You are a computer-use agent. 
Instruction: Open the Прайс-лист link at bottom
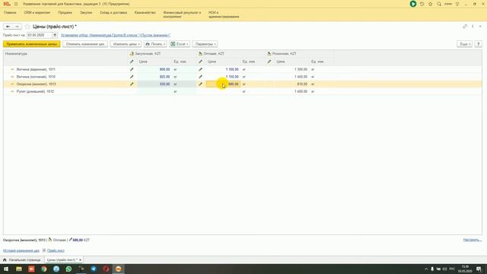click(x=56, y=250)
